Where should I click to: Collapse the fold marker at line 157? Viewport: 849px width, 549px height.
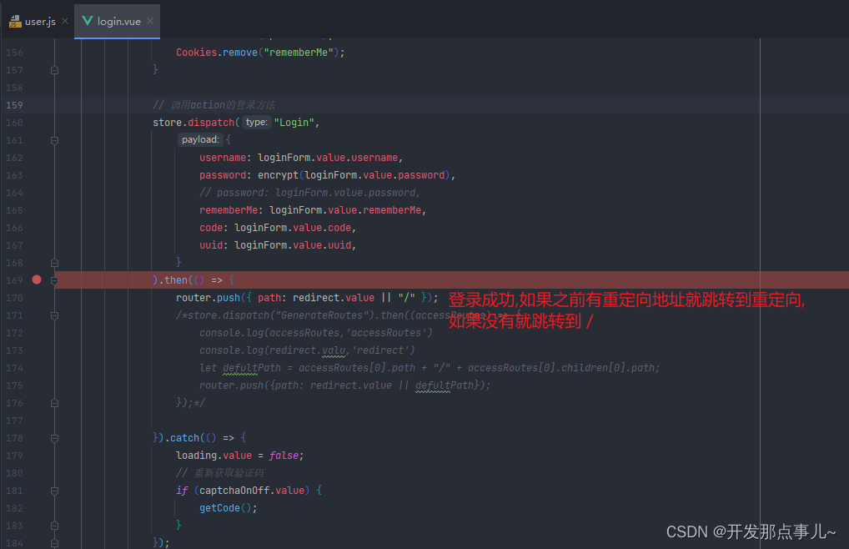tap(55, 70)
